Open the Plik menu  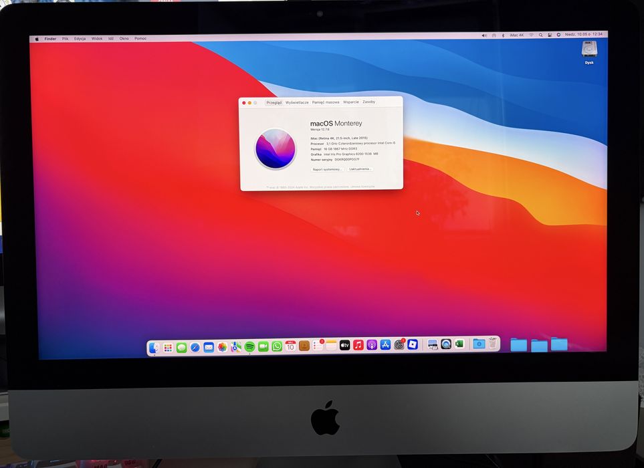coord(65,39)
